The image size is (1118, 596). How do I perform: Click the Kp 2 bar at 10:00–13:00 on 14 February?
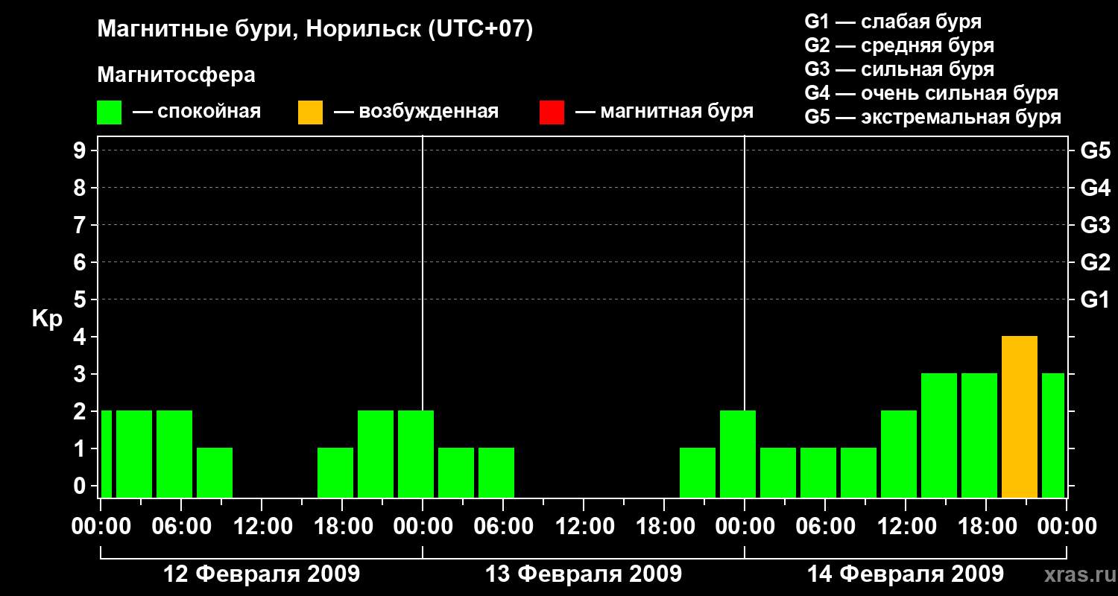(899, 454)
